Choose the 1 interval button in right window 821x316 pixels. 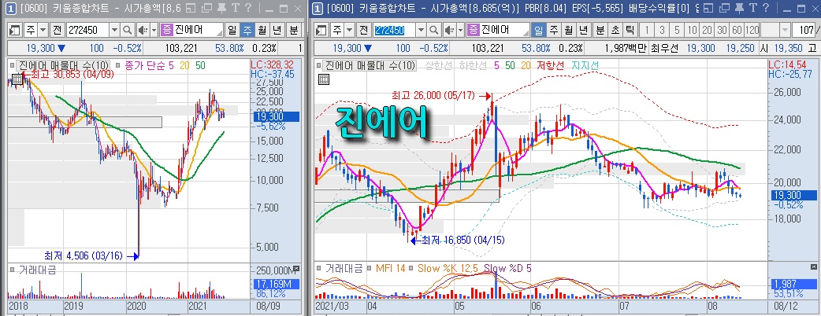point(647,30)
